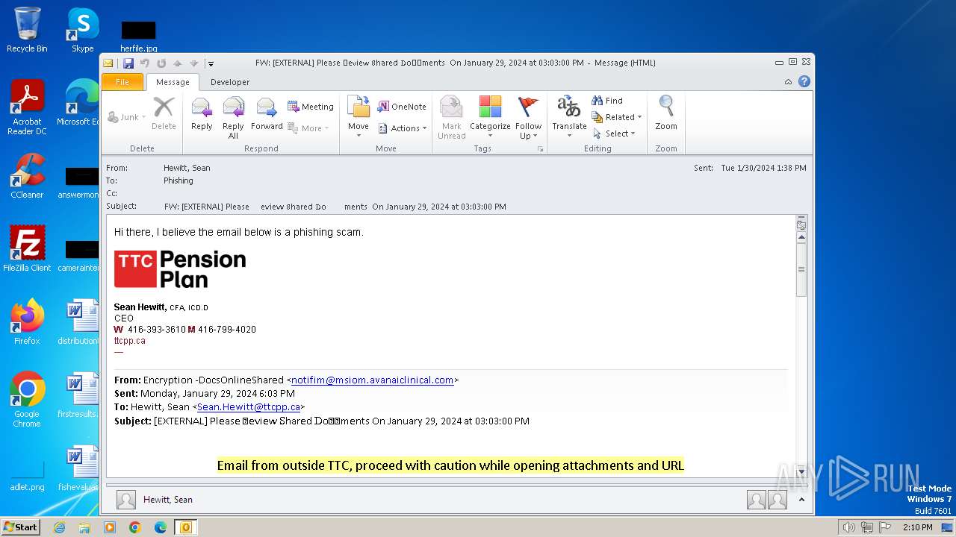The image size is (956, 537).
Task: Click the taskbar clock showing 2:10 PM
Action: [x=917, y=527]
